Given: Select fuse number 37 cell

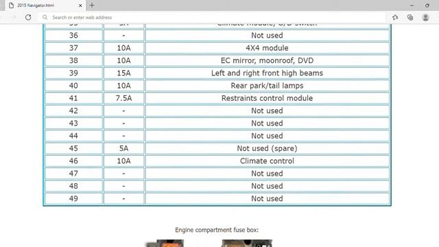Looking at the screenshot, I should [x=73, y=48].
